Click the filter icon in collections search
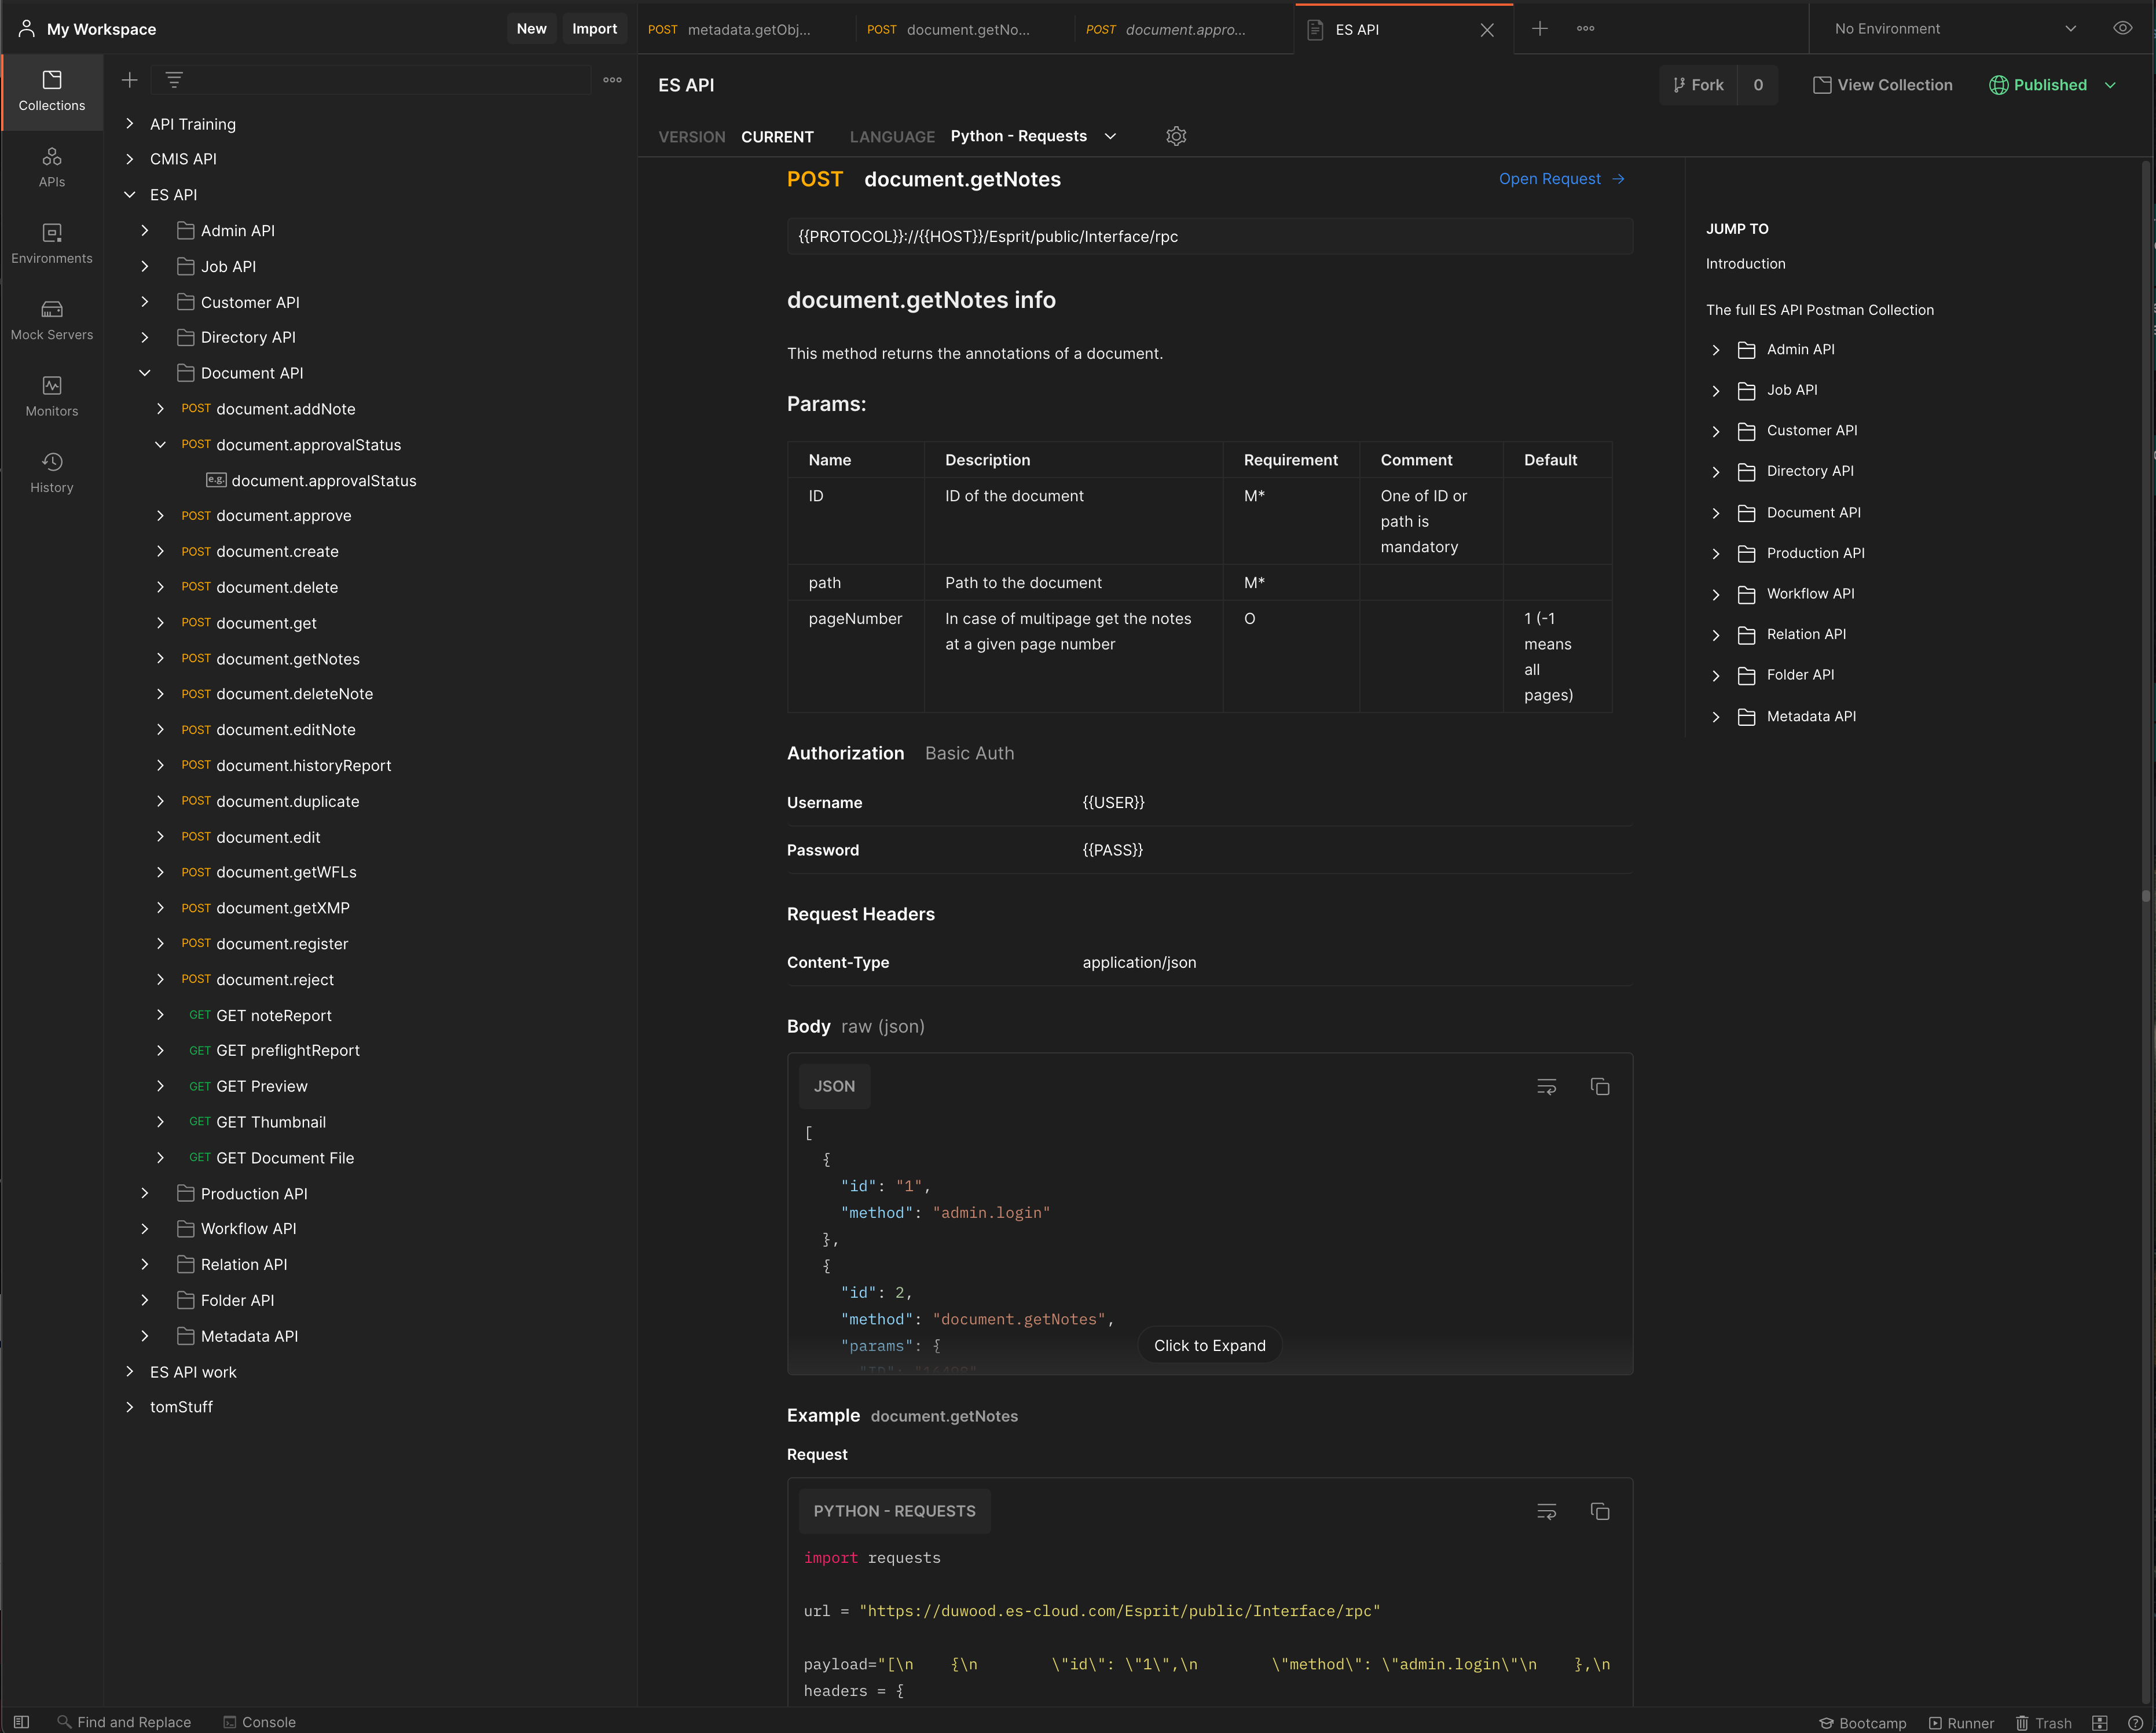 click(174, 80)
